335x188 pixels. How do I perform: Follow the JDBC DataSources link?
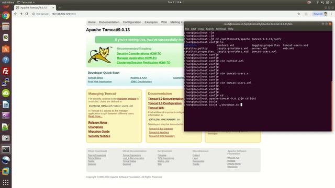pyautogui.click(x=141, y=81)
